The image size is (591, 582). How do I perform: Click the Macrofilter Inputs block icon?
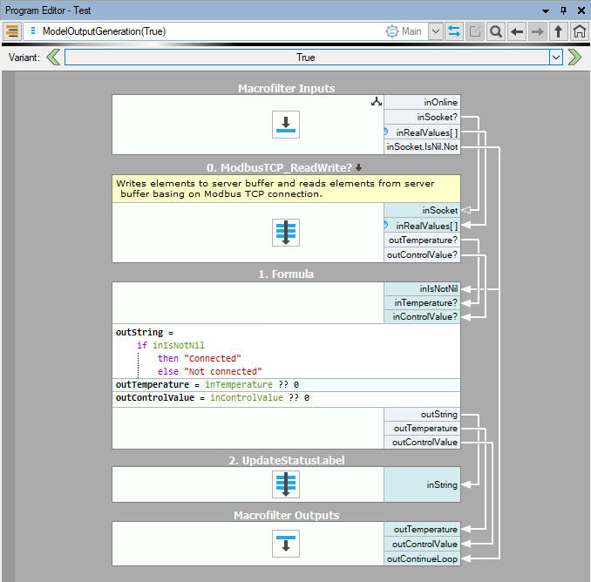[286, 125]
